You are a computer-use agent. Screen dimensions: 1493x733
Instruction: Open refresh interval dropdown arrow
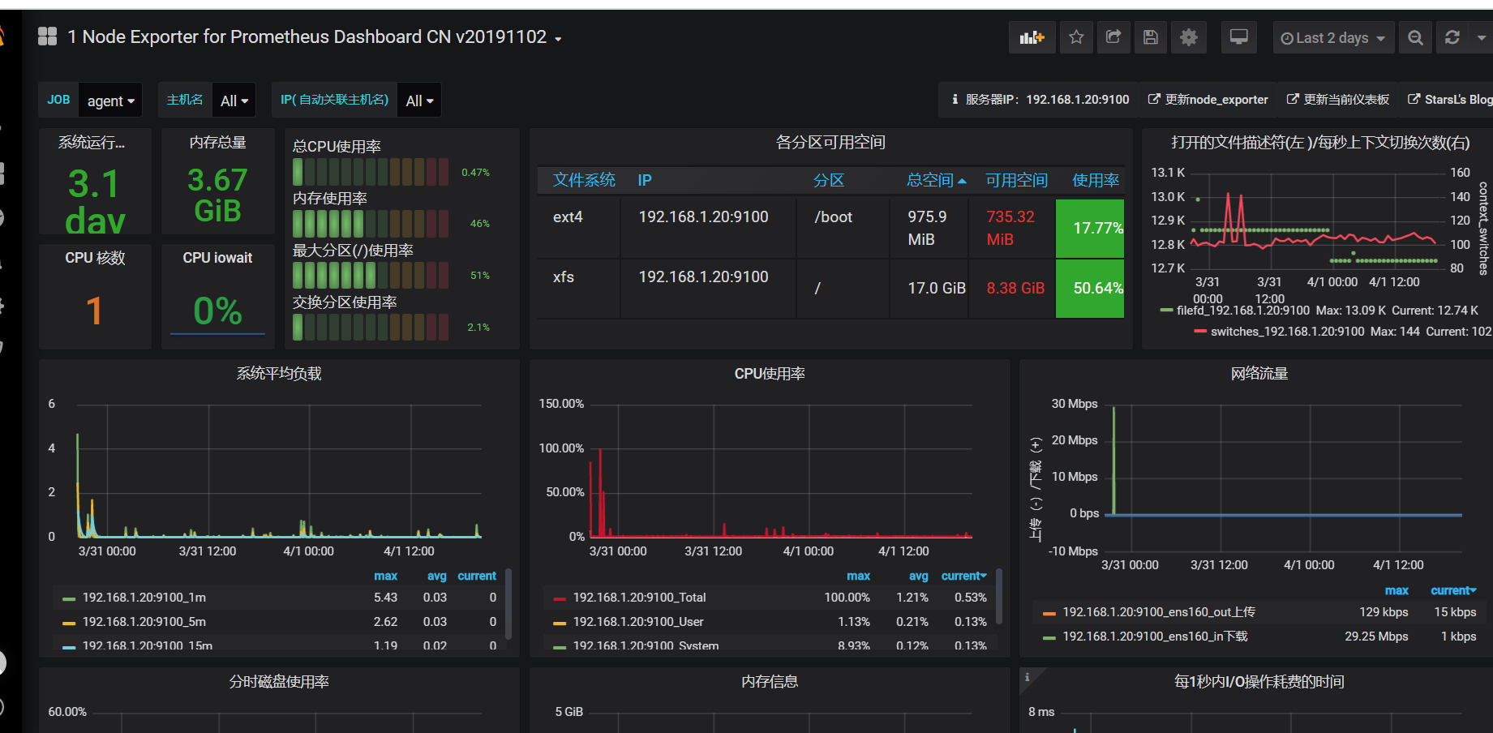[x=1481, y=37]
